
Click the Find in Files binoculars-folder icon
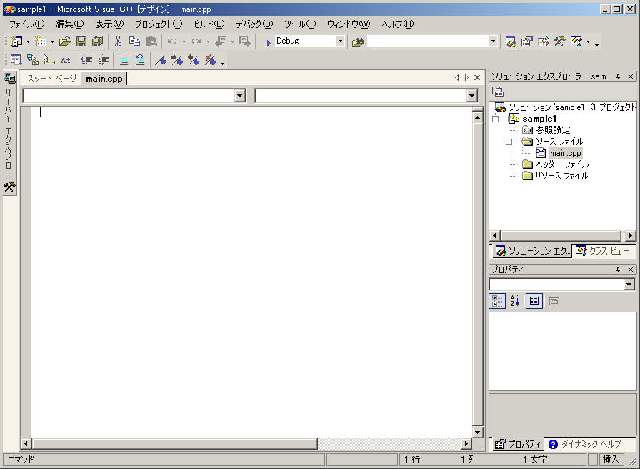(x=358, y=42)
